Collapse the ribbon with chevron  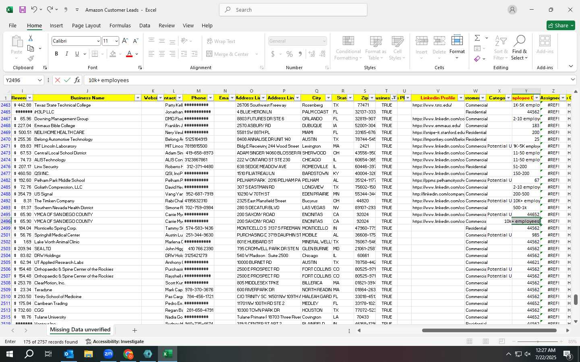571,66
